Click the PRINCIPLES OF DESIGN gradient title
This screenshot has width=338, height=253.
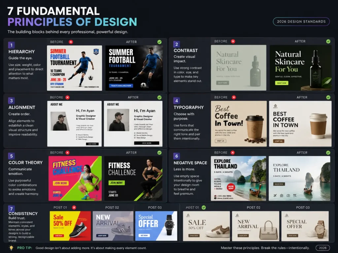point(72,22)
